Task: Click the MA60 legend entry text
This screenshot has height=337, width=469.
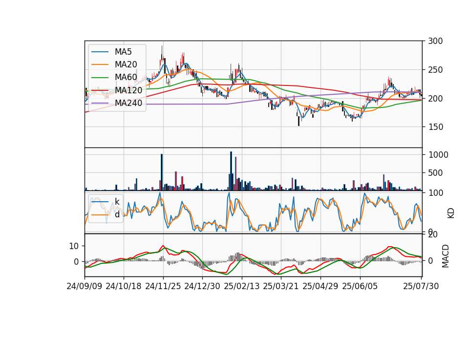Action: [x=126, y=78]
